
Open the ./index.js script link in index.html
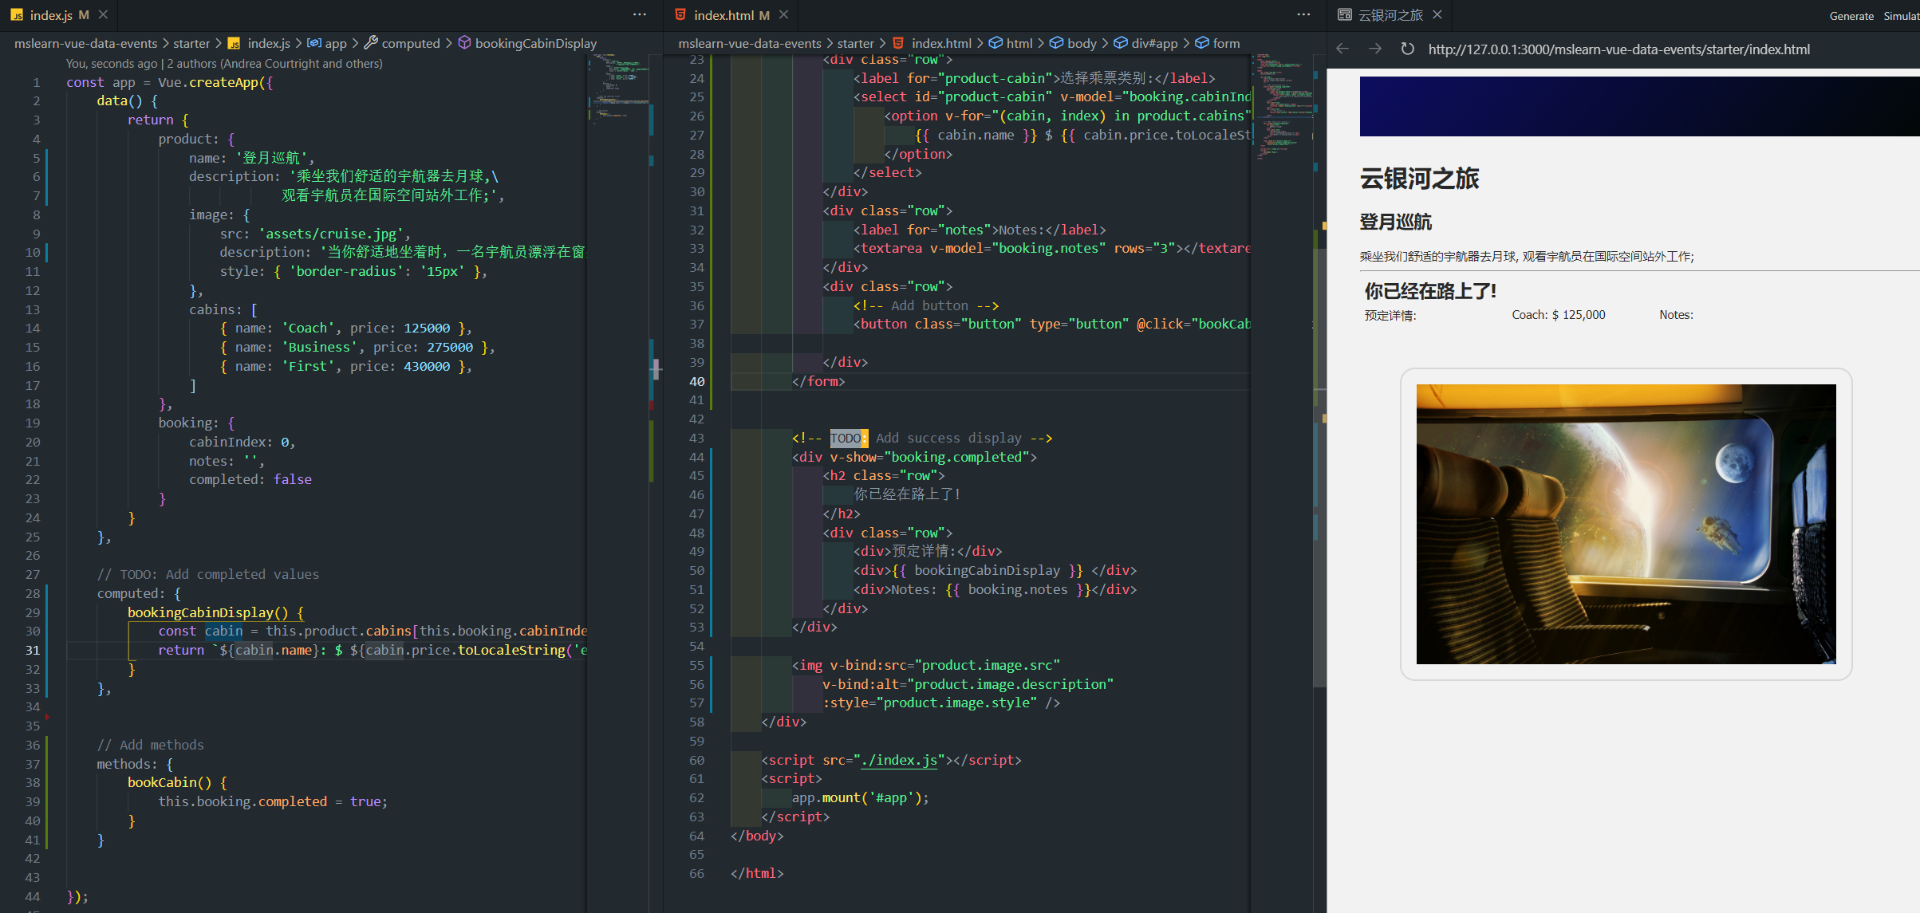tap(899, 760)
